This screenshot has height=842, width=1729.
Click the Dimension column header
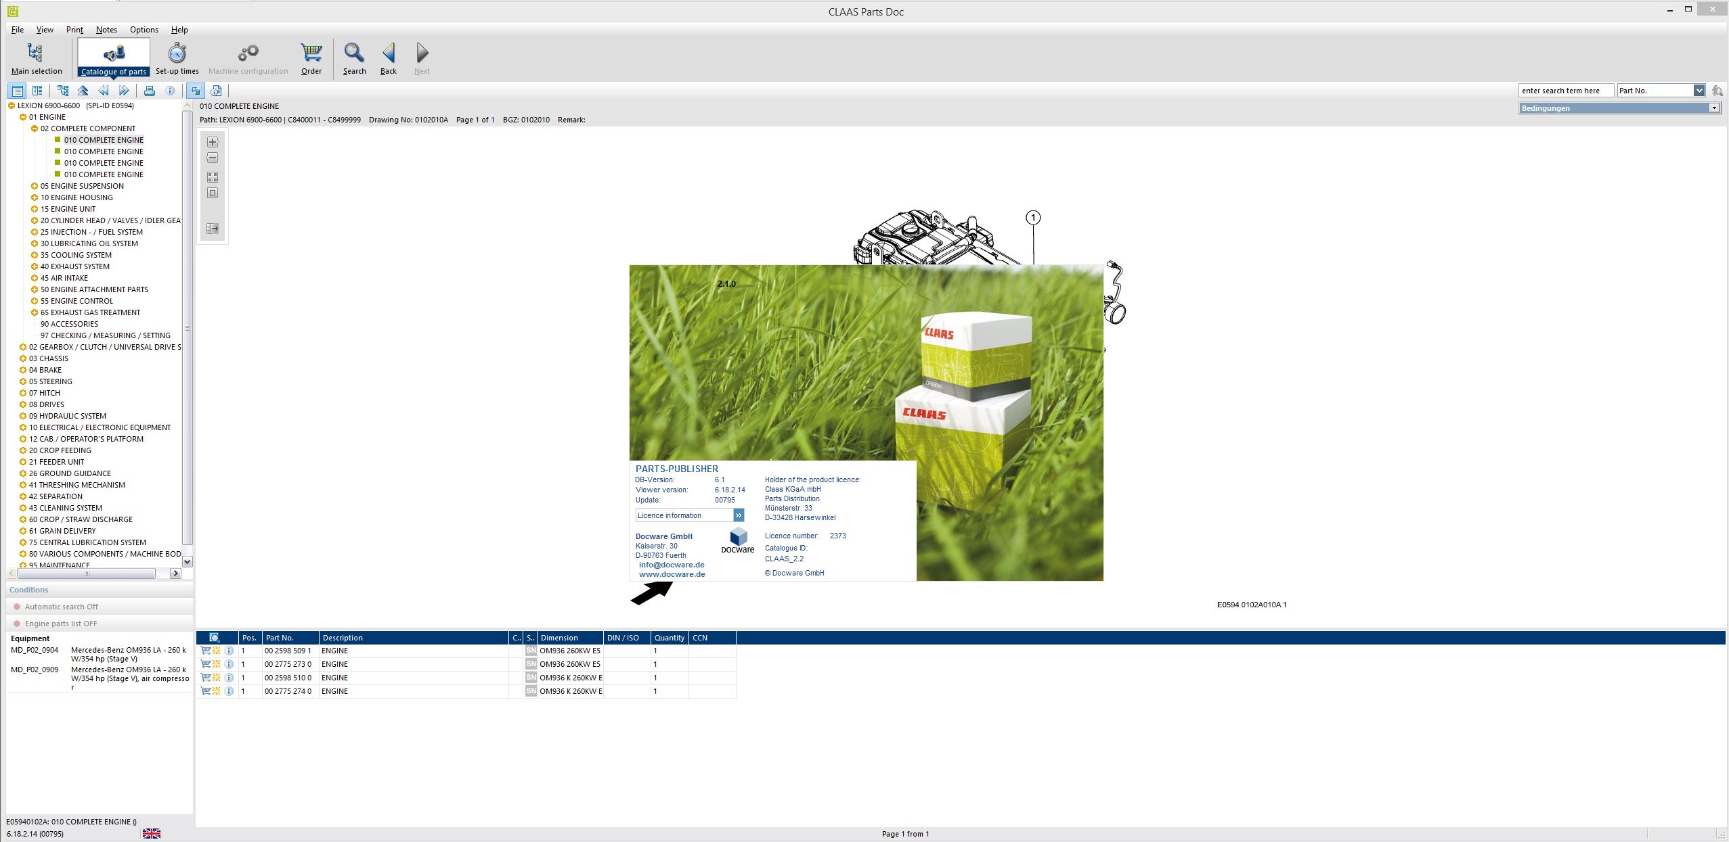[x=570, y=638]
